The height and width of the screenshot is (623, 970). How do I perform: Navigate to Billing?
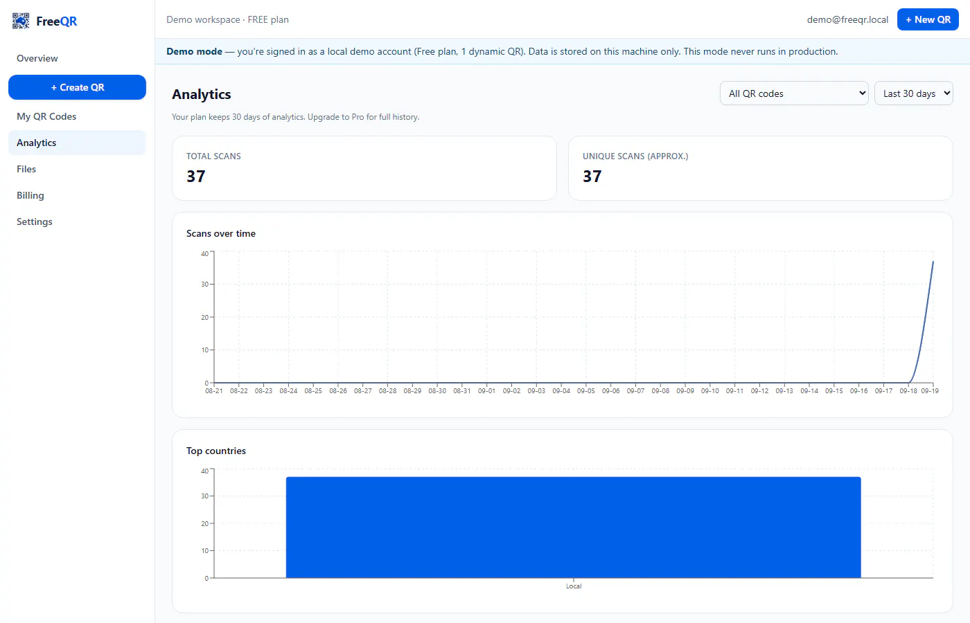(x=77, y=195)
